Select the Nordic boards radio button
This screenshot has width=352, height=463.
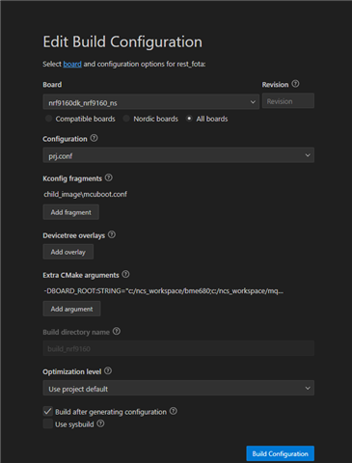[126, 119]
